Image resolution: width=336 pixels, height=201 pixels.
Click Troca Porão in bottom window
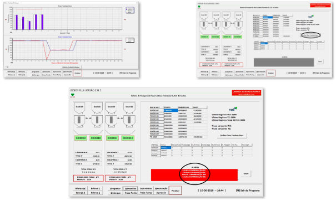[131, 193]
